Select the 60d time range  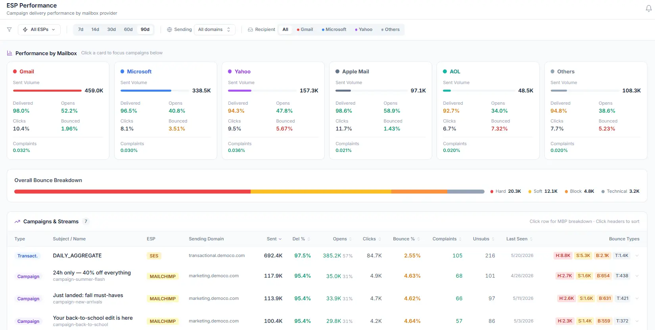[128, 29]
